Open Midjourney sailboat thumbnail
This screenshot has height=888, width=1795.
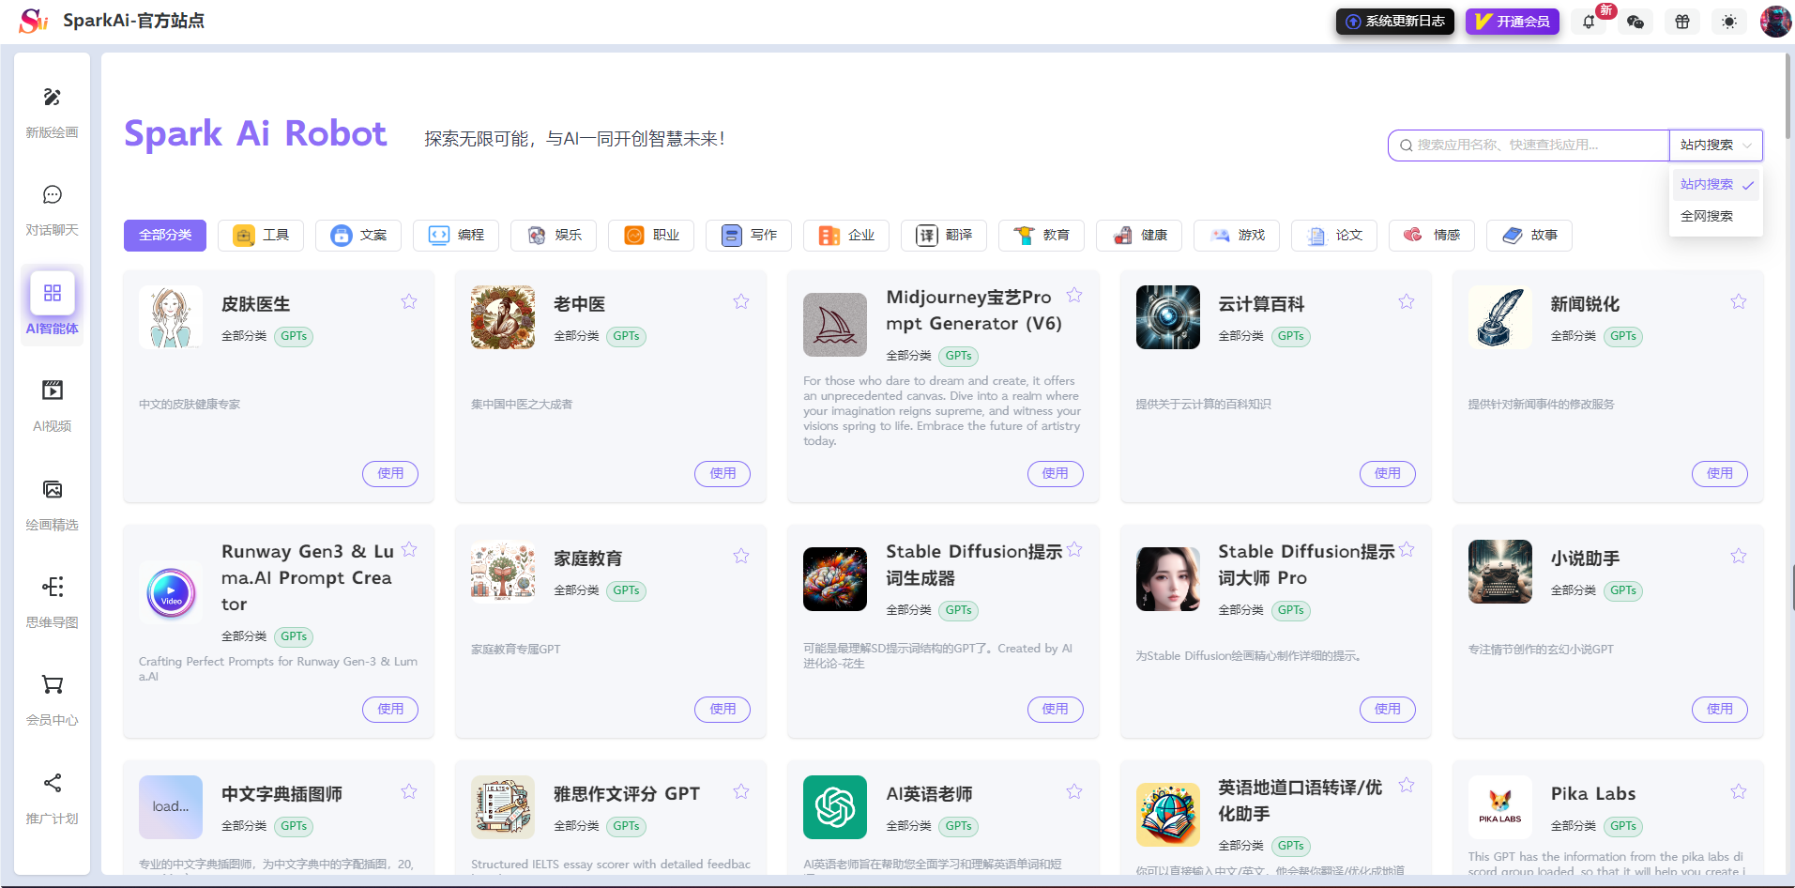click(835, 325)
